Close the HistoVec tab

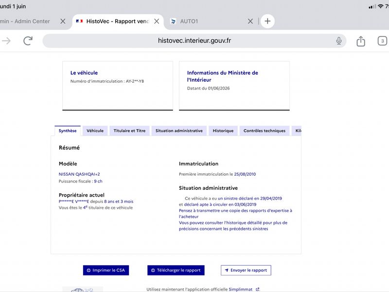(x=157, y=21)
